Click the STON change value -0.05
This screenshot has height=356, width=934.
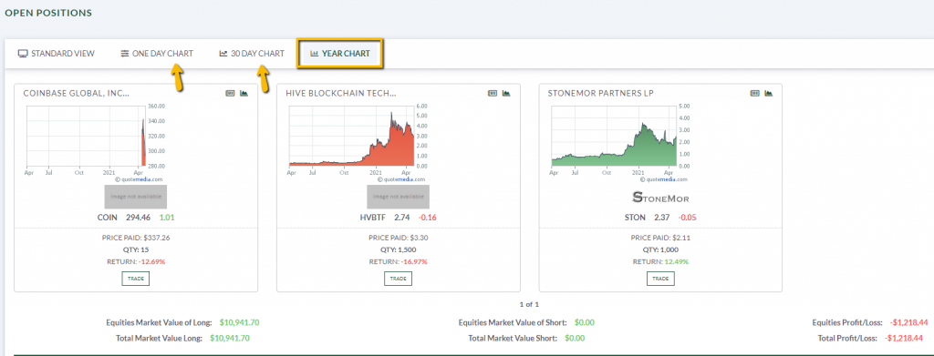[x=688, y=218]
